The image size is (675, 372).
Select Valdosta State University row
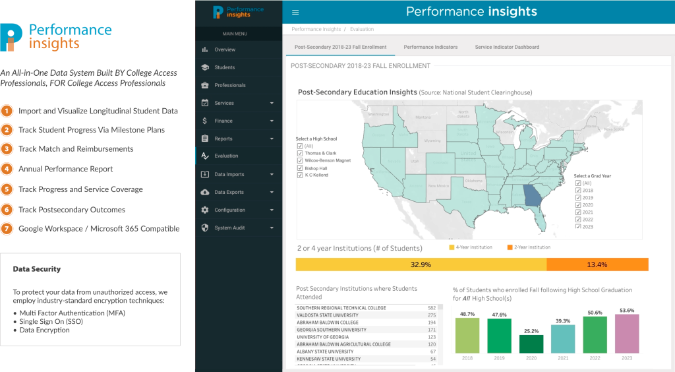[367, 315]
